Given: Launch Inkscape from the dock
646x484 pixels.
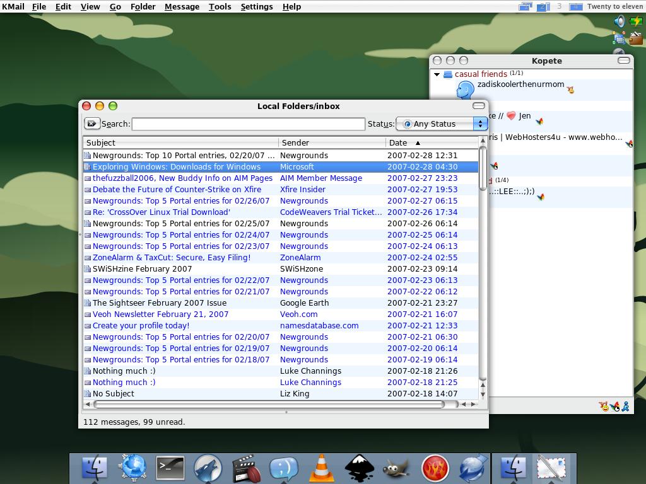Looking at the screenshot, I should click(x=359, y=468).
